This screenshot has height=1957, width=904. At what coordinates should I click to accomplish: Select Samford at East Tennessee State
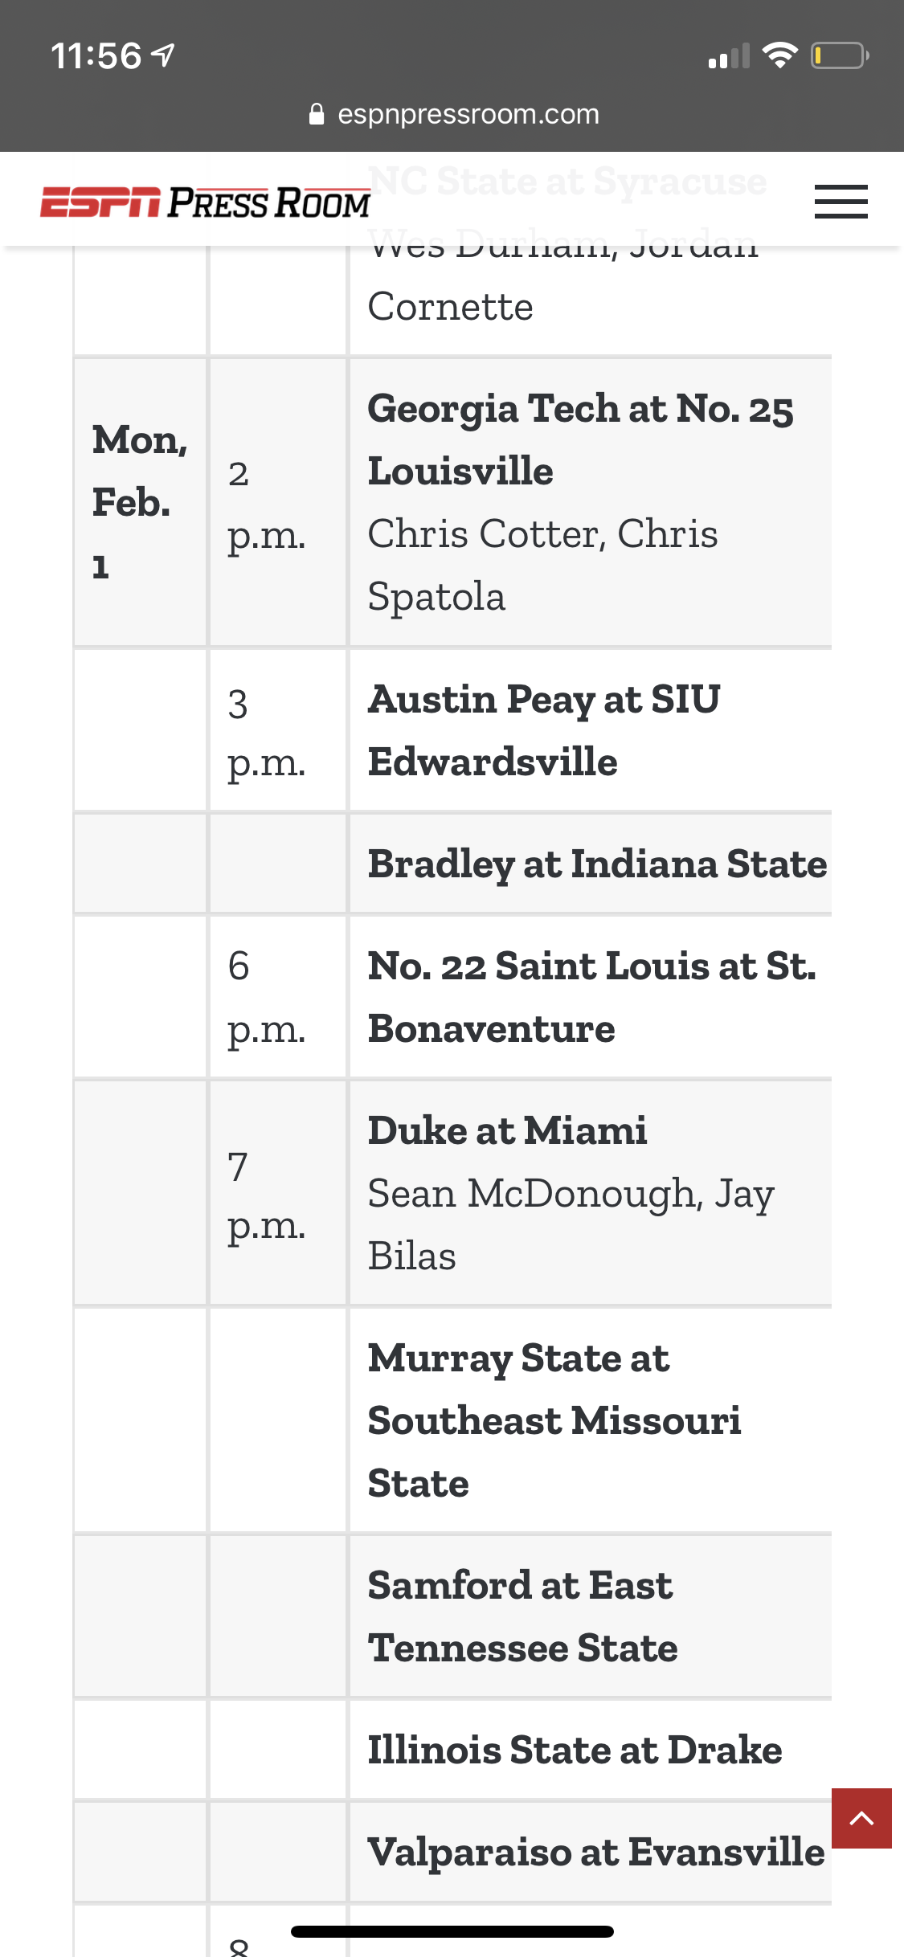point(522,1616)
